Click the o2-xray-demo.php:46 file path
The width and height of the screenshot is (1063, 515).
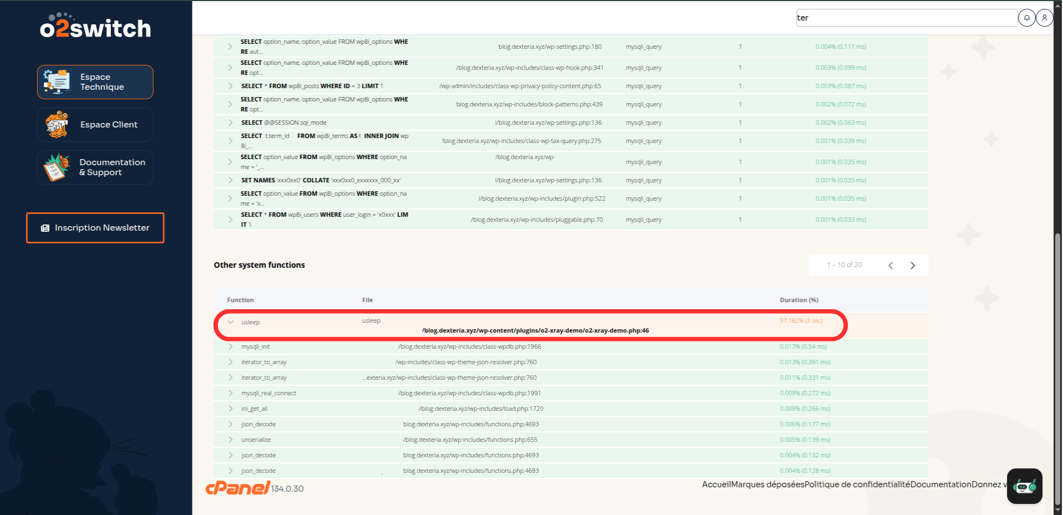[x=536, y=330]
